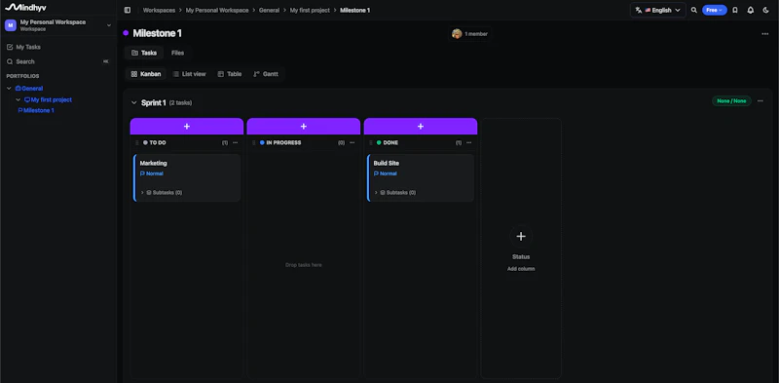This screenshot has height=383, width=779.
Task: Select Milestone 1 in sidebar tree
Action: pyautogui.click(x=36, y=110)
